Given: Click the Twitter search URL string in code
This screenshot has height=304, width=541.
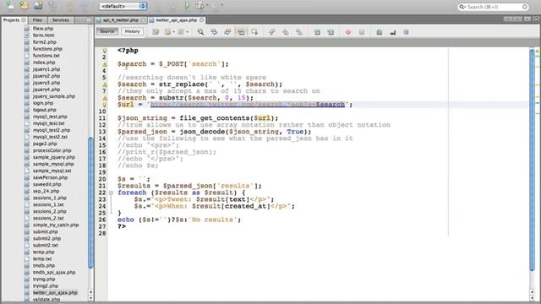Looking at the screenshot, I should click(x=248, y=105).
